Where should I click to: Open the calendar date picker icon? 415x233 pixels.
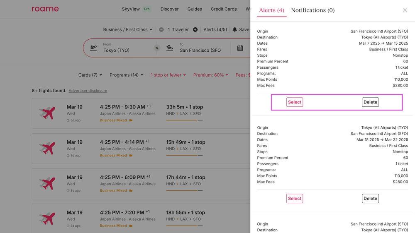coord(240,48)
